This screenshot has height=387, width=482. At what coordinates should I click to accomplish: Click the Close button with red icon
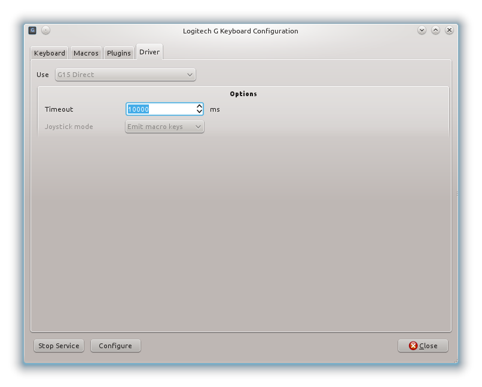click(423, 346)
